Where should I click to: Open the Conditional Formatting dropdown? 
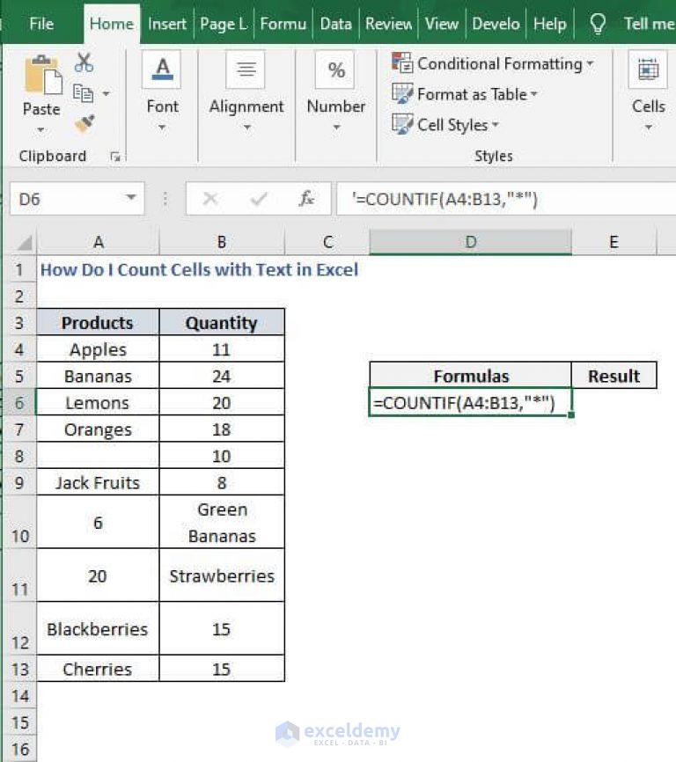point(493,63)
